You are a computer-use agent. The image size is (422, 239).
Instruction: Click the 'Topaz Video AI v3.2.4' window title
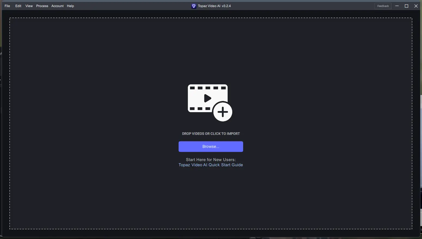coord(214,6)
